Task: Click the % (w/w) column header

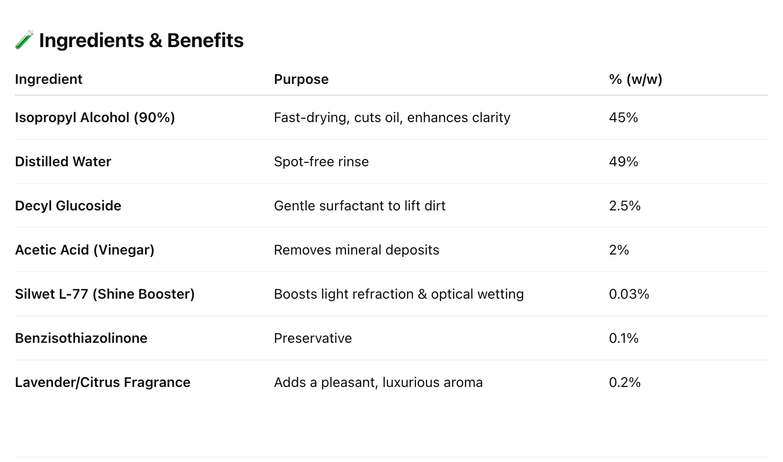Action: 636,79
